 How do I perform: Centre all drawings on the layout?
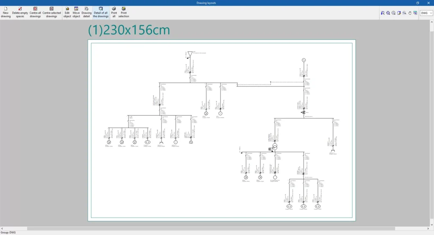[35, 12]
